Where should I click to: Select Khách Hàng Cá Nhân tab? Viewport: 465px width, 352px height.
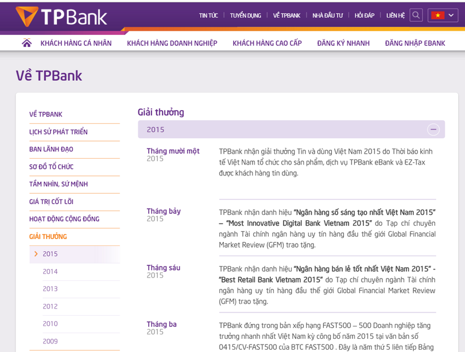[x=76, y=43]
